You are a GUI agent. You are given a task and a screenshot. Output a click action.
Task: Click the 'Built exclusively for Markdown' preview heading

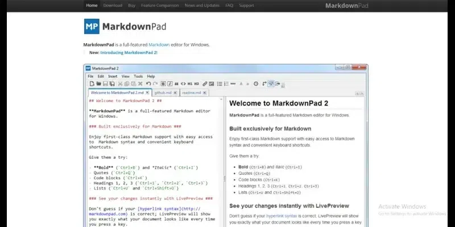pos(270,129)
